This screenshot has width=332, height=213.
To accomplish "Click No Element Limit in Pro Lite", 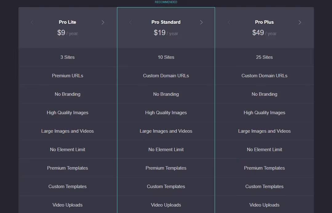I will point(68,150).
